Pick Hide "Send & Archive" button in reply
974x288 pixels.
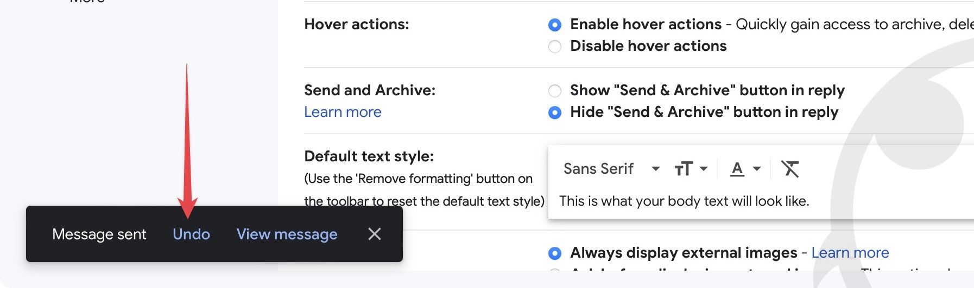pos(555,113)
